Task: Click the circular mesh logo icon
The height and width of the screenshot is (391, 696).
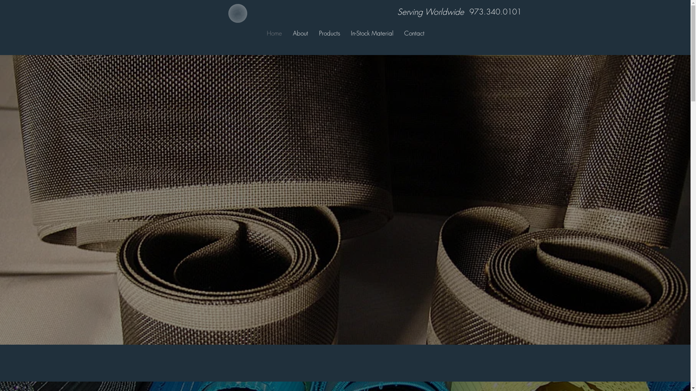Action: coord(237,13)
